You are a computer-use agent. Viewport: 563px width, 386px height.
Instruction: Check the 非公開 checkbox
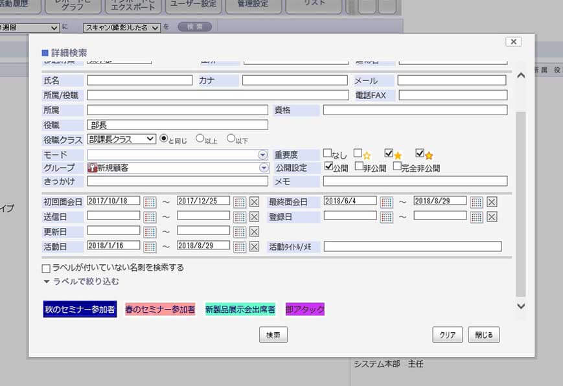tap(359, 166)
